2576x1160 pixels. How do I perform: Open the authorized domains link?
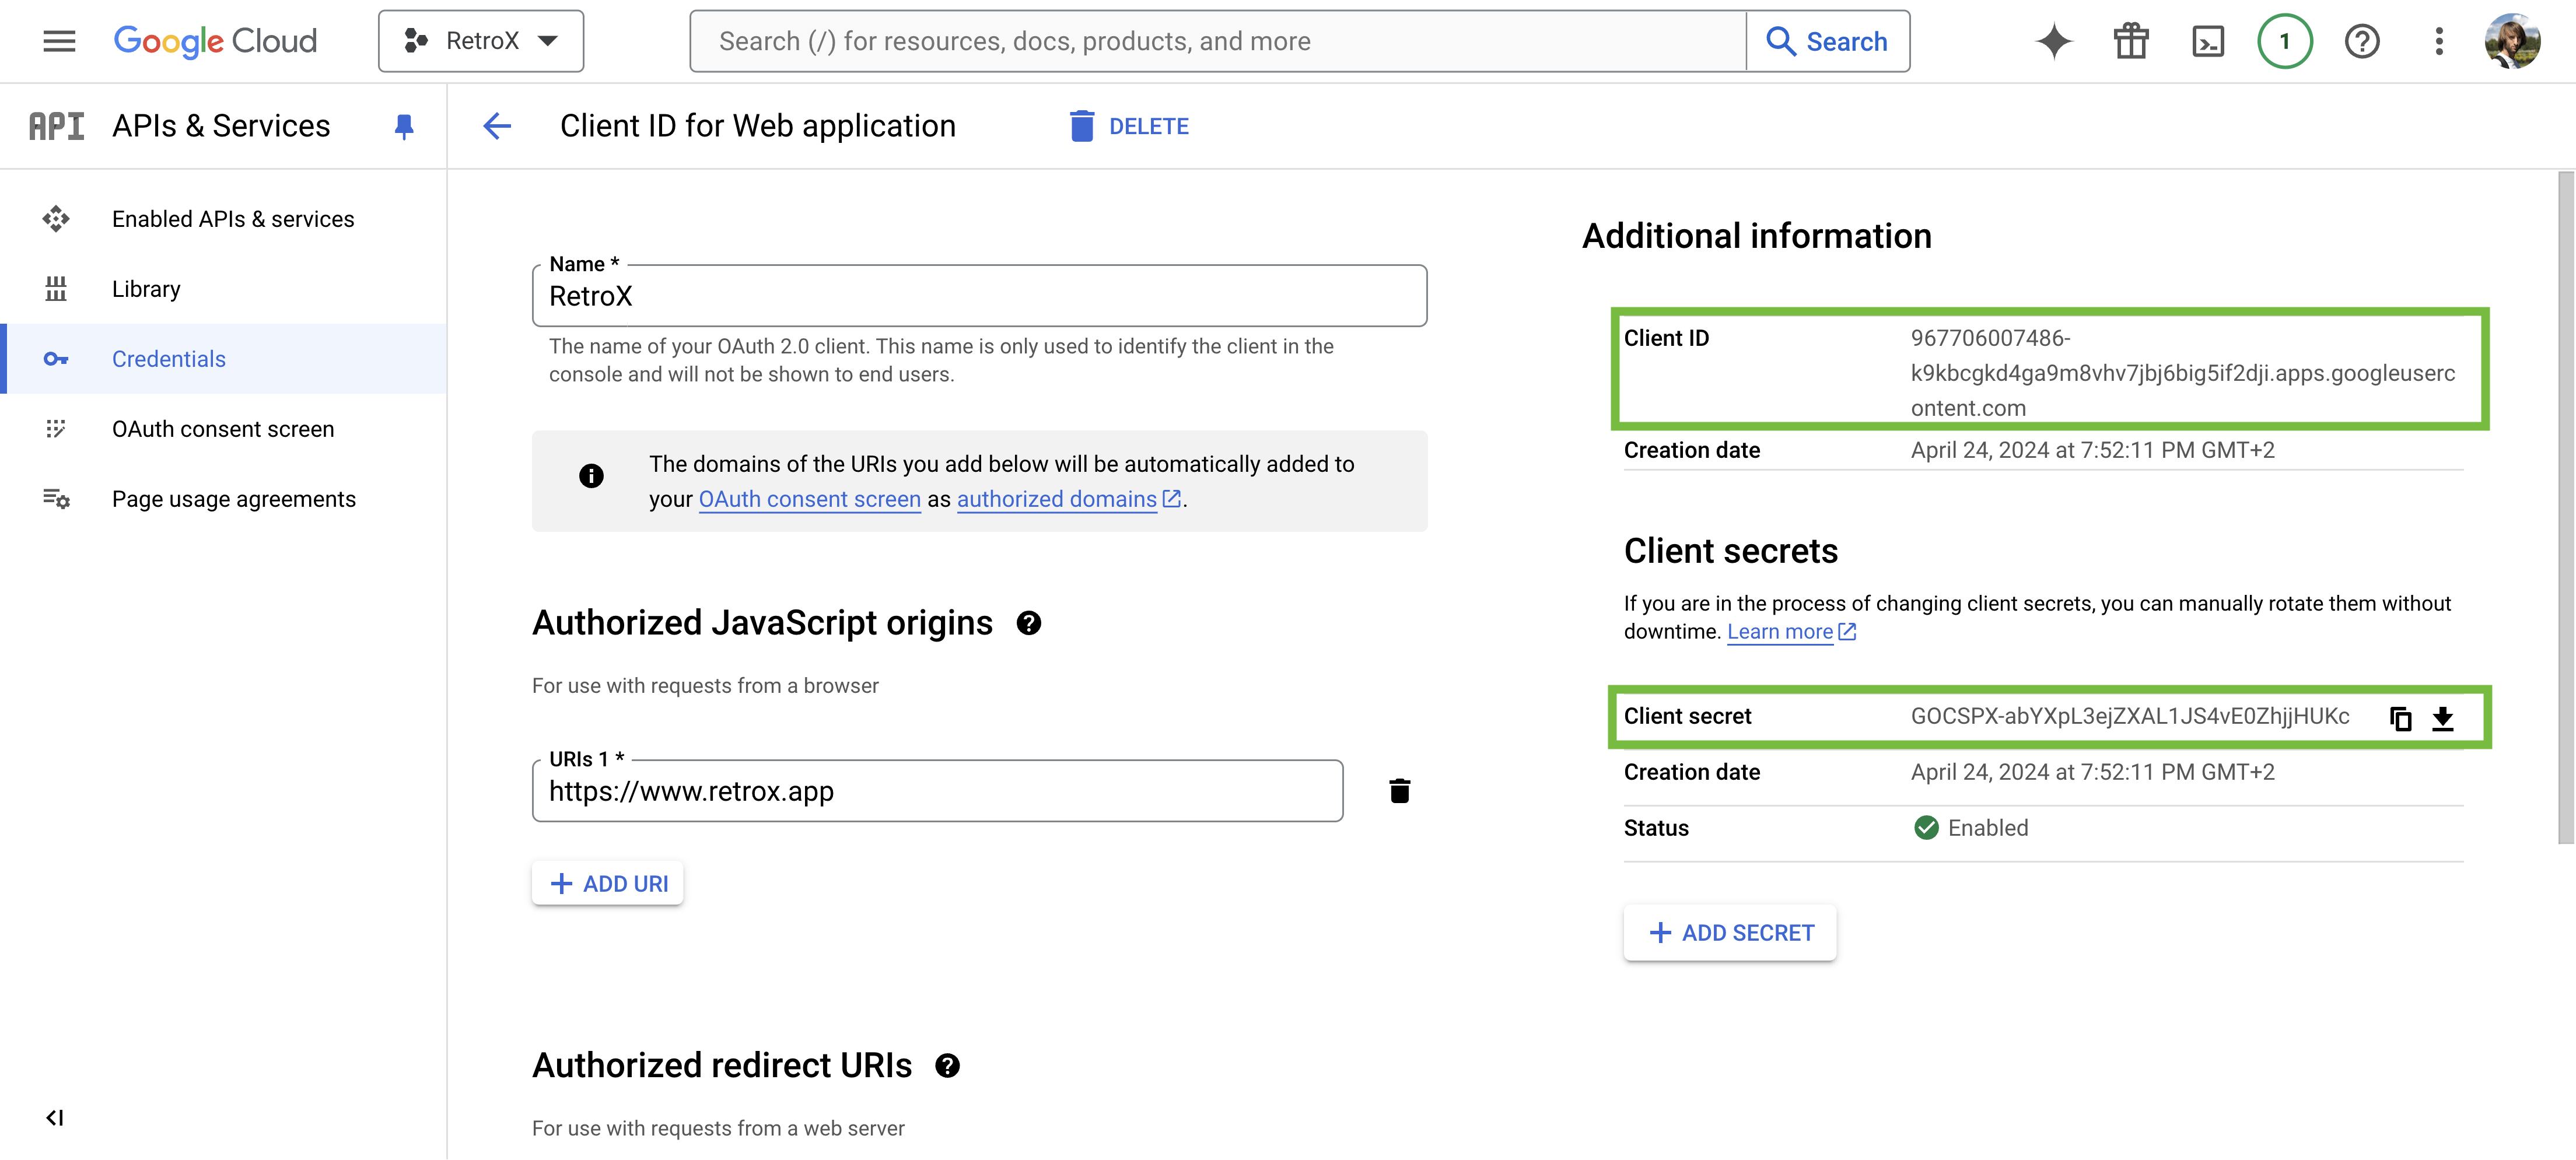pyautogui.click(x=1069, y=499)
